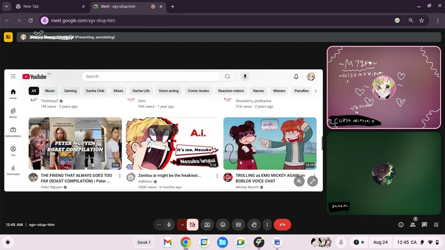The width and height of the screenshot is (445, 250).
Task: Open You page in YouTube sidebar
Action: point(13,151)
